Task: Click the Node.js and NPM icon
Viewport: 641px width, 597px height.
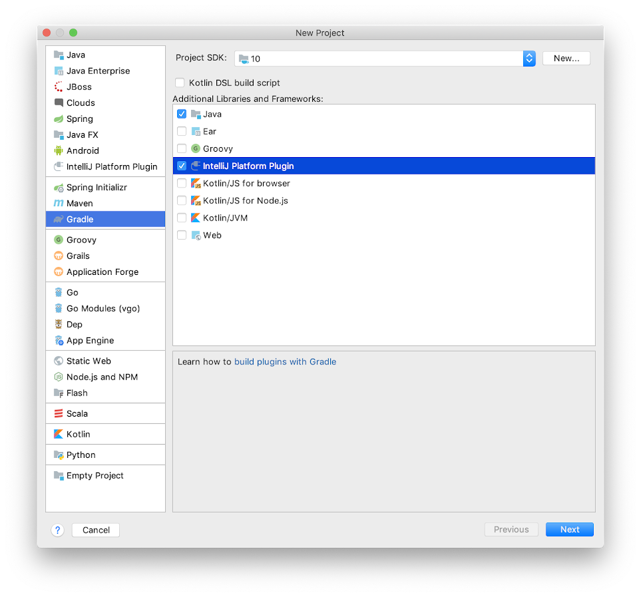Action: click(59, 377)
